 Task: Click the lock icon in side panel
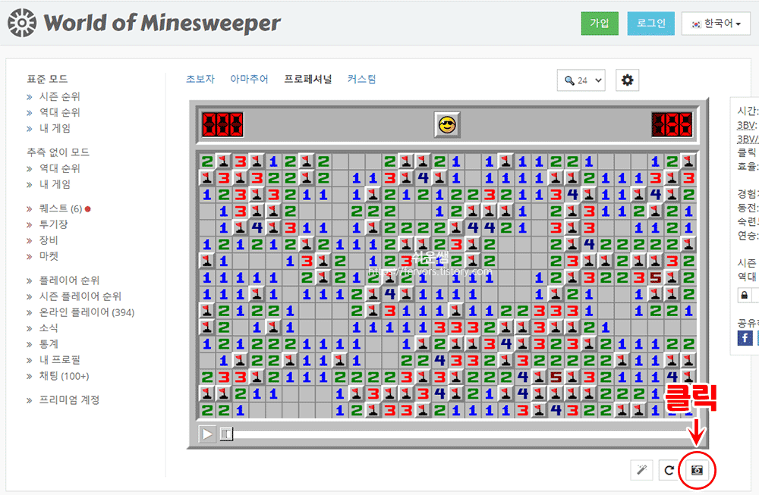[x=745, y=295]
